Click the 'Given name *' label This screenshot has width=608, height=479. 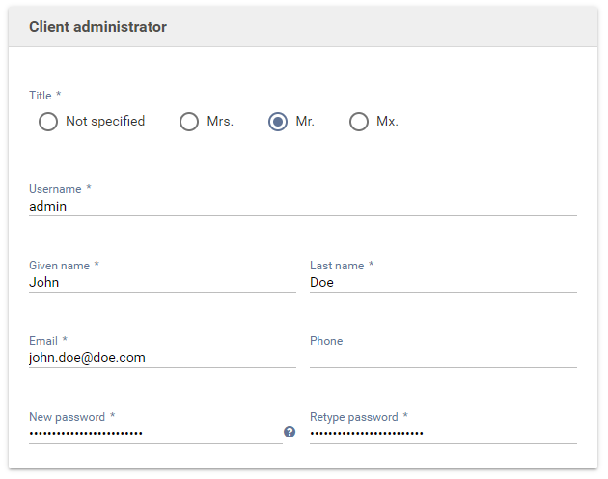[x=64, y=265]
